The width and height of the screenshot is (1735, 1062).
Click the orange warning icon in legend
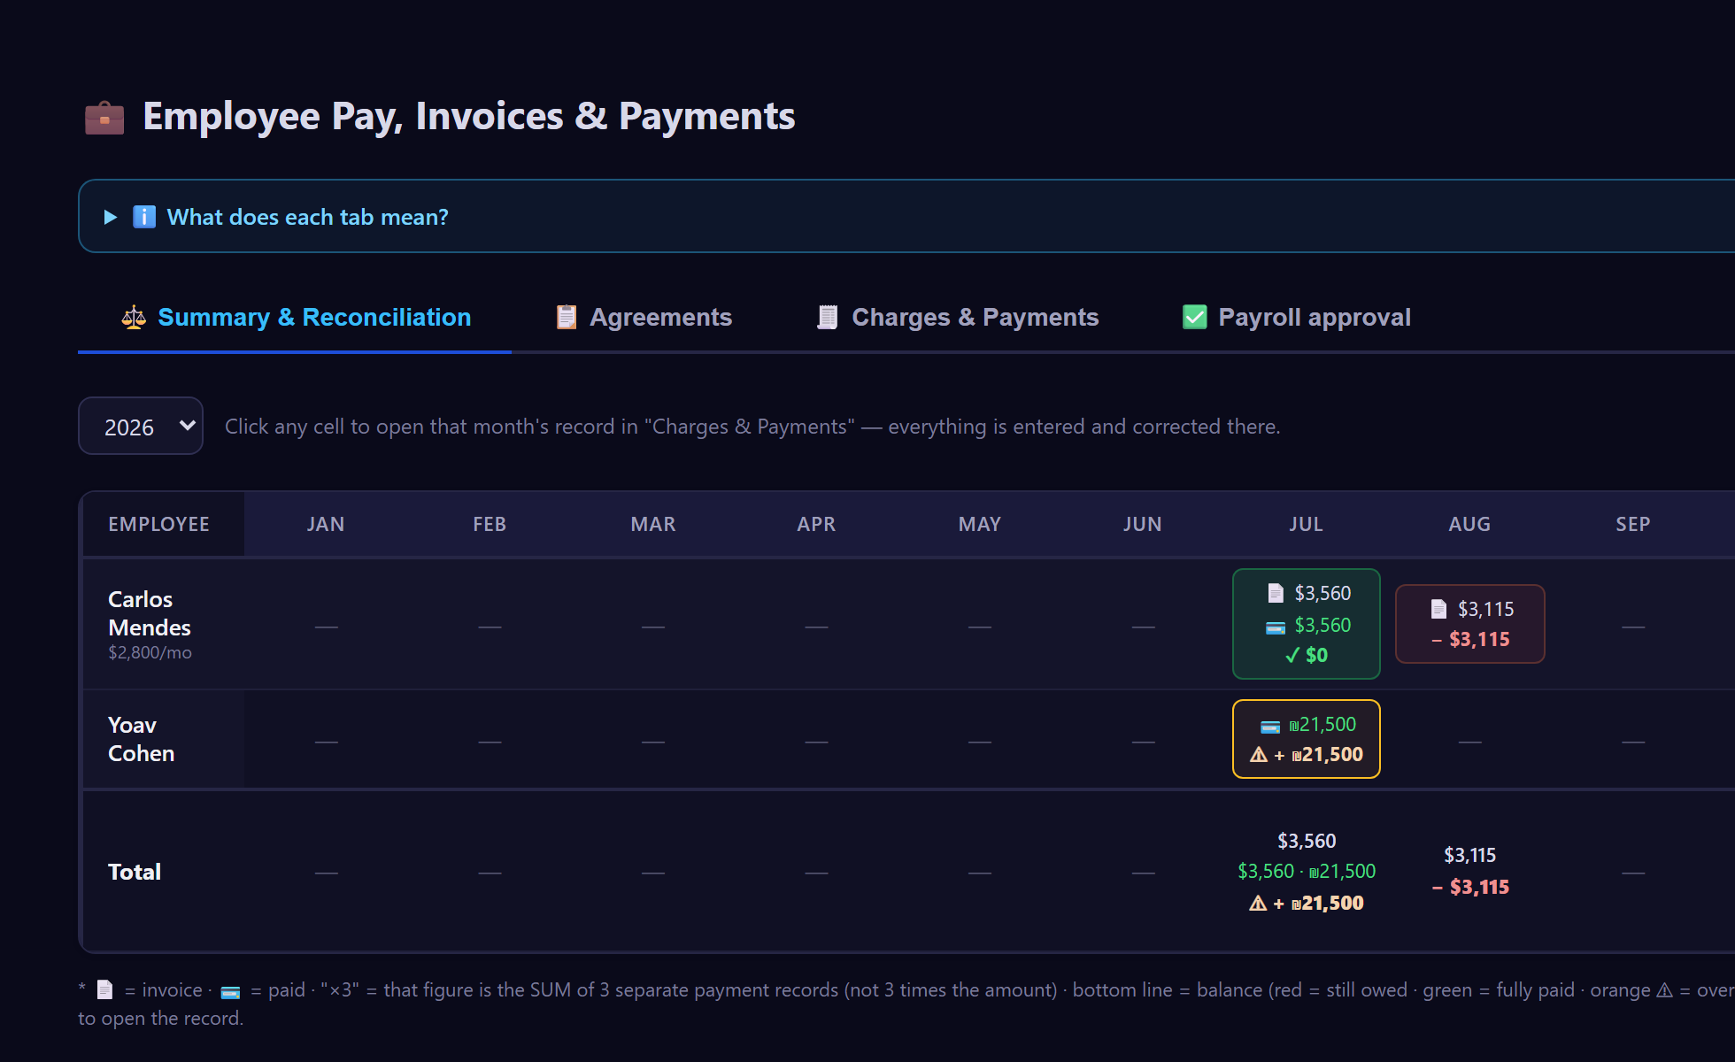click(1664, 990)
